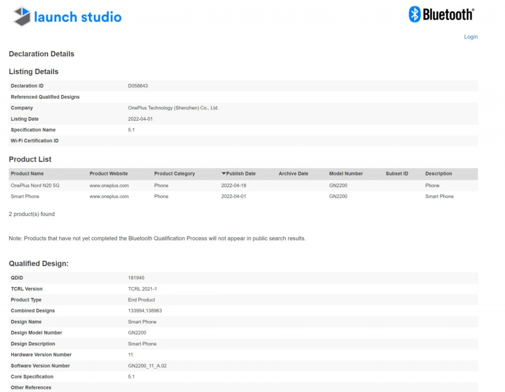Image resolution: width=505 pixels, height=392 pixels.
Task: Select TCRL Version value TCRL 2021-1
Action: coord(143,289)
